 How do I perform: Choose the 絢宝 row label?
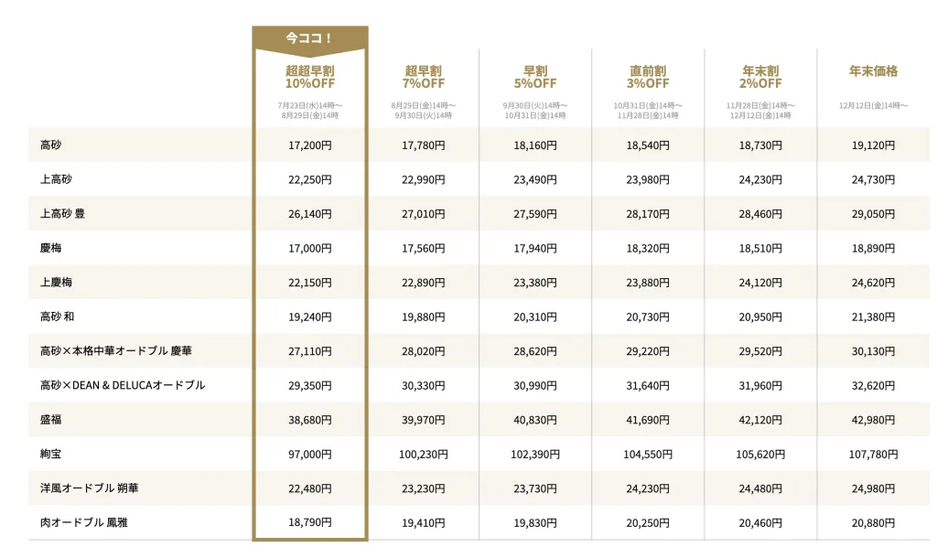pyautogui.click(x=51, y=454)
